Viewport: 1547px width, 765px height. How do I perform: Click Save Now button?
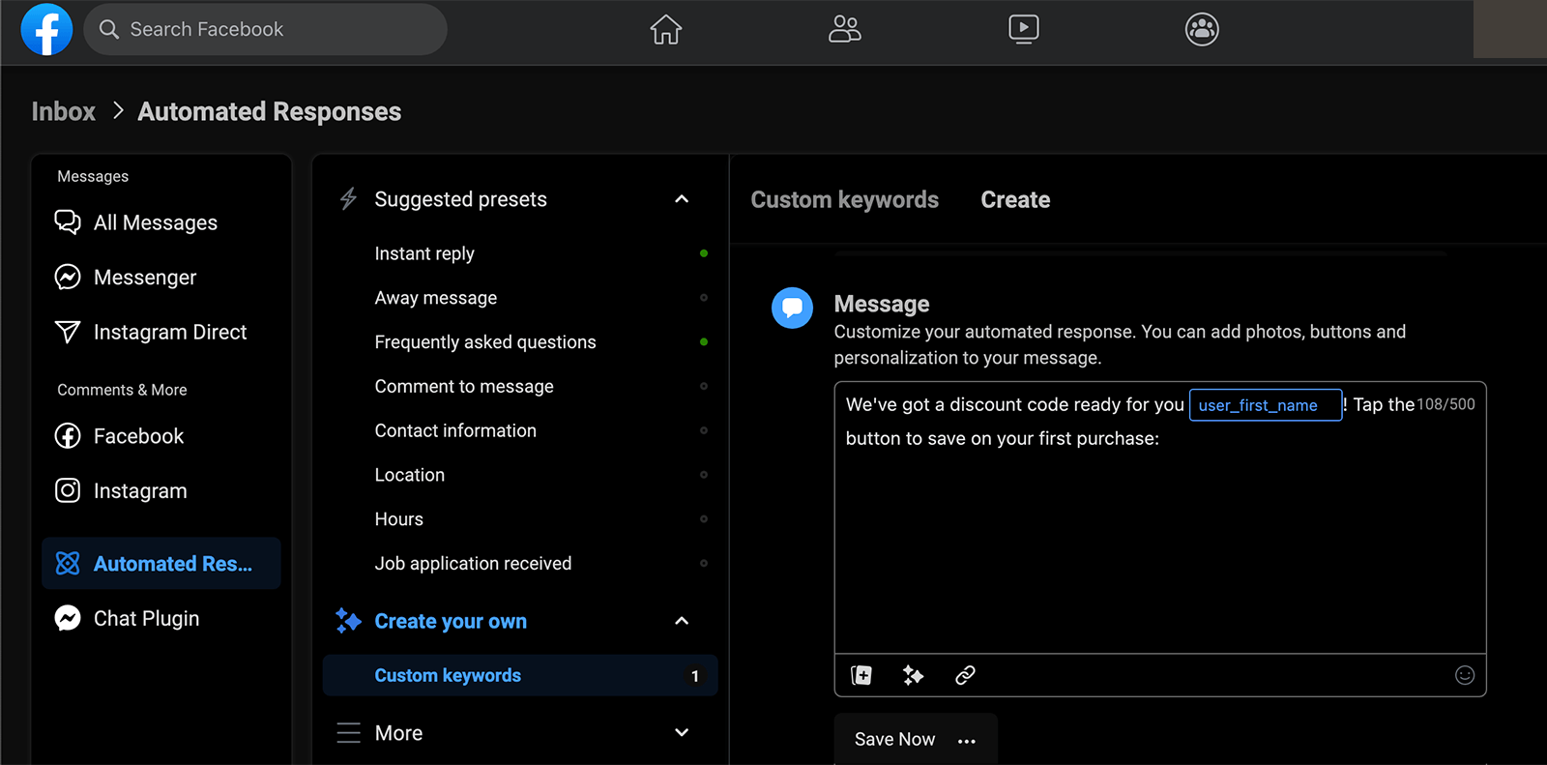click(x=894, y=740)
